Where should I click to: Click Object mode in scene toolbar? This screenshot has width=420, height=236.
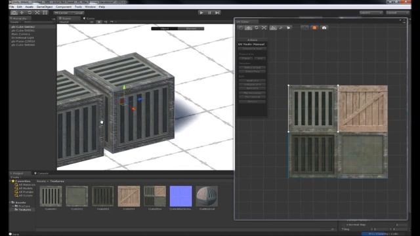pyautogui.click(x=164, y=29)
